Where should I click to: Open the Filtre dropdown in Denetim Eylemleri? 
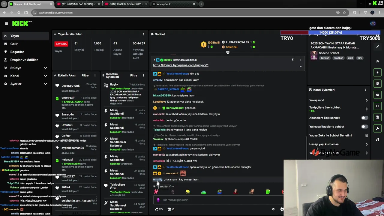[x=133, y=76]
